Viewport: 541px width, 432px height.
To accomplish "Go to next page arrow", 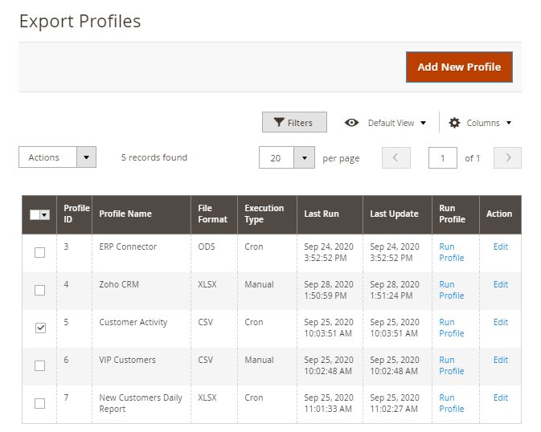I will [507, 158].
